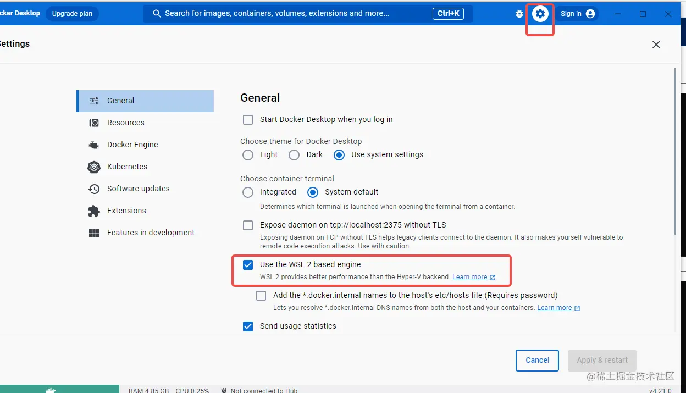Open the Extensions settings tab
The height and width of the screenshot is (393, 686).
(146, 211)
